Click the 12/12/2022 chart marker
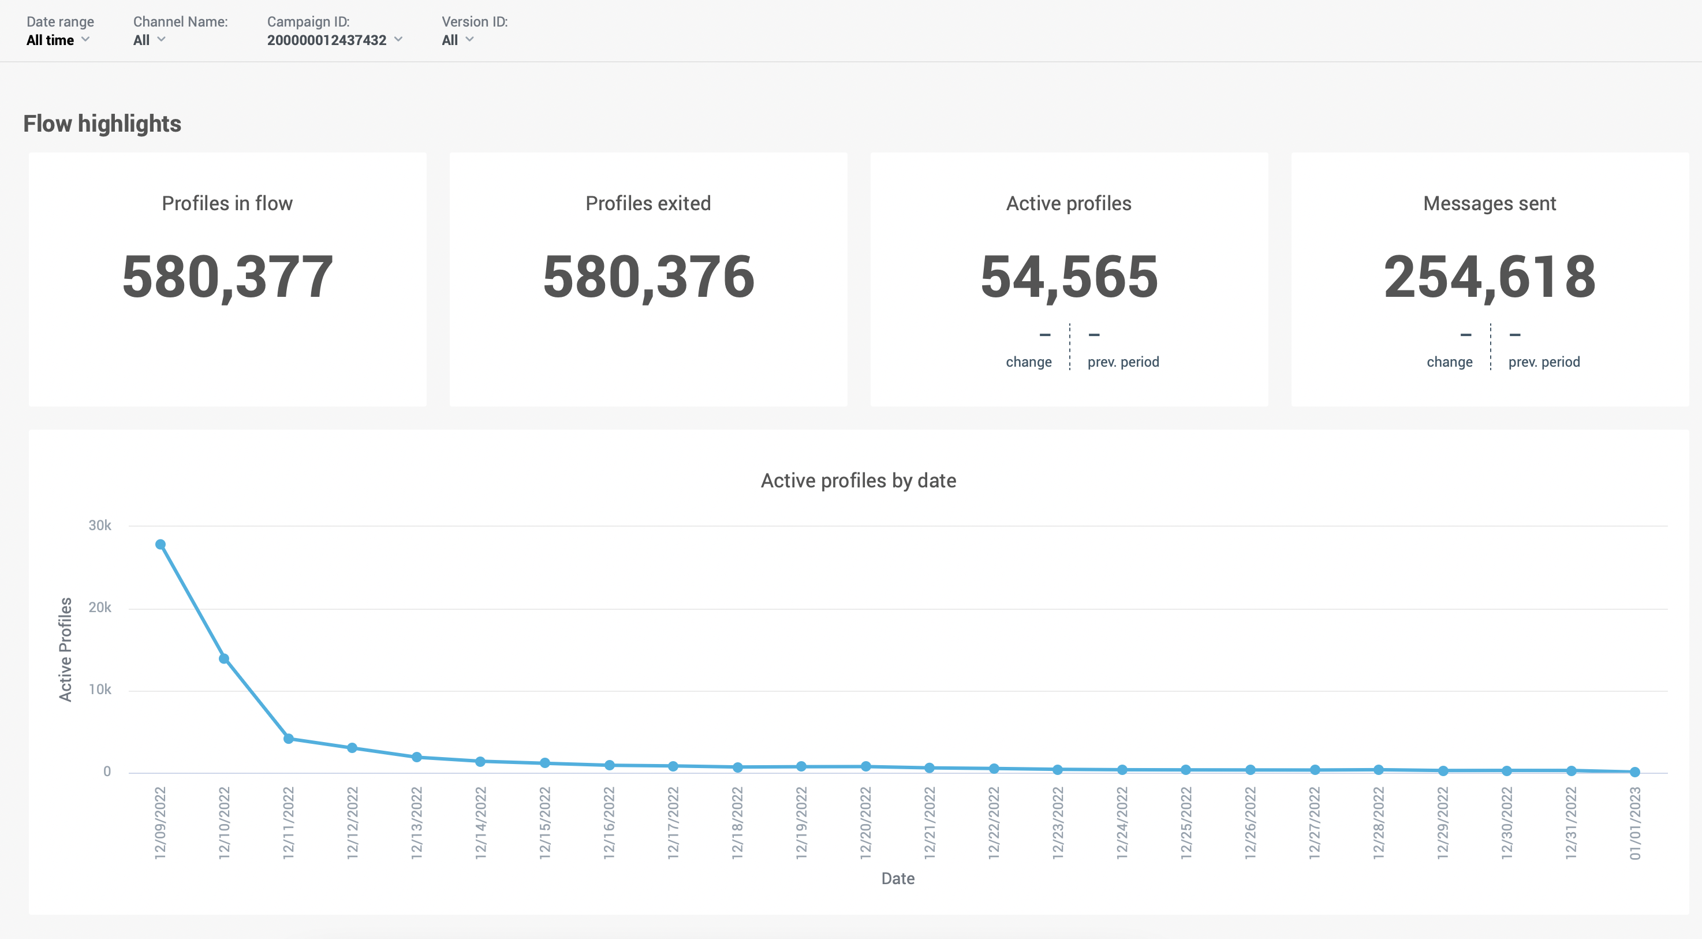The image size is (1702, 939). pos(352,748)
